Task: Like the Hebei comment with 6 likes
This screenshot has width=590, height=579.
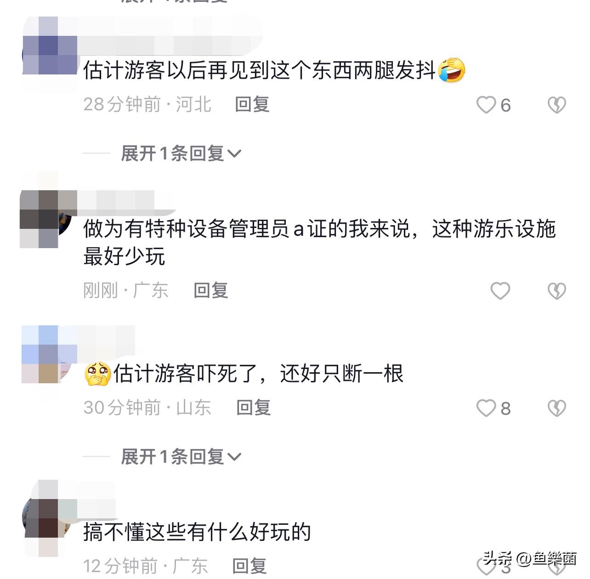Action: [486, 105]
